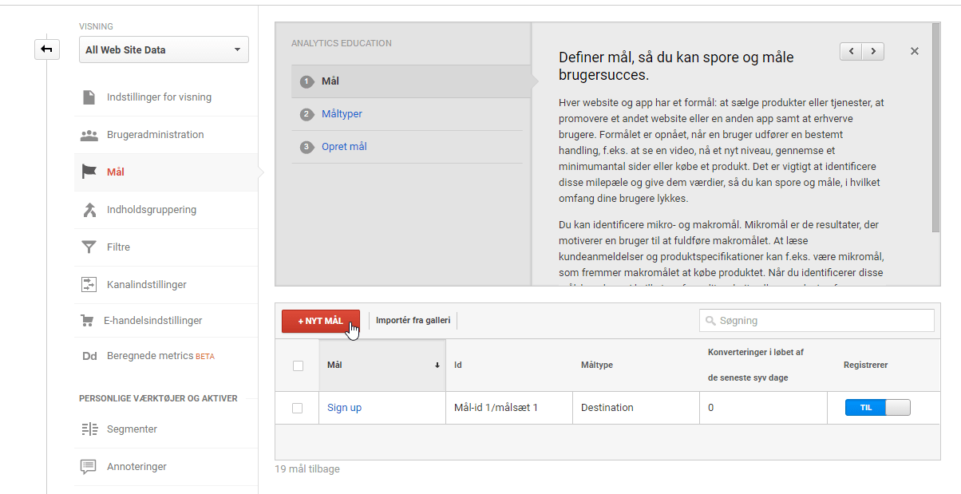Select step 2 Måltyper in Analytics Education
This screenshot has height=494, width=961.
pyautogui.click(x=342, y=114)
